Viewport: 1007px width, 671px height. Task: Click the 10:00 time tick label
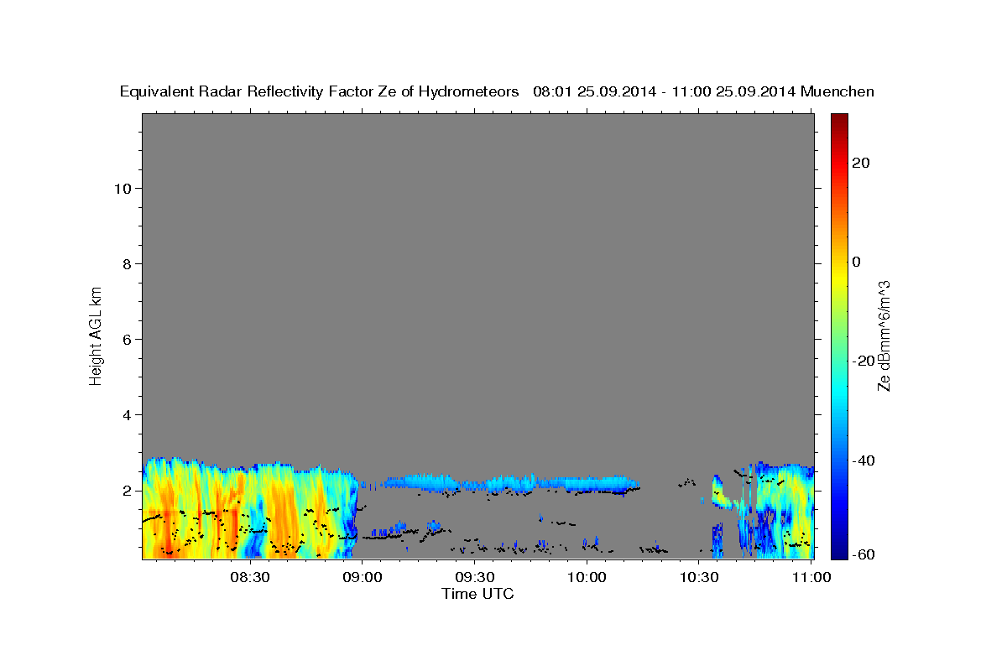tap(587, 578)
